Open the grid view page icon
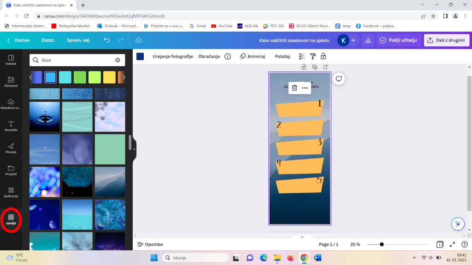Screen dimensions: 472x265 point(440,244)
